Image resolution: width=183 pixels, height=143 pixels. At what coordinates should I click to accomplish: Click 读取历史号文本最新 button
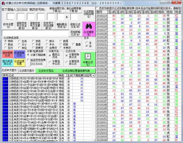35,25
